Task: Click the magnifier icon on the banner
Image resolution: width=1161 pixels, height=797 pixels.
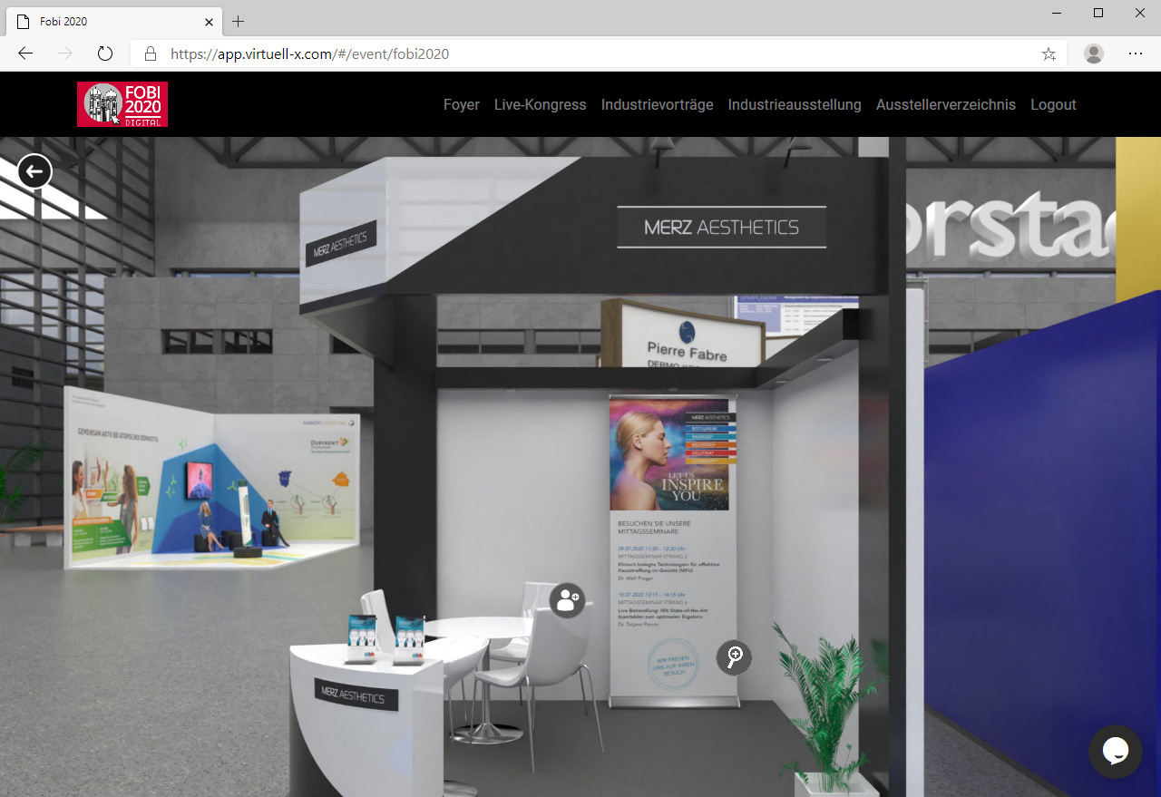Action: pos(734,656)
